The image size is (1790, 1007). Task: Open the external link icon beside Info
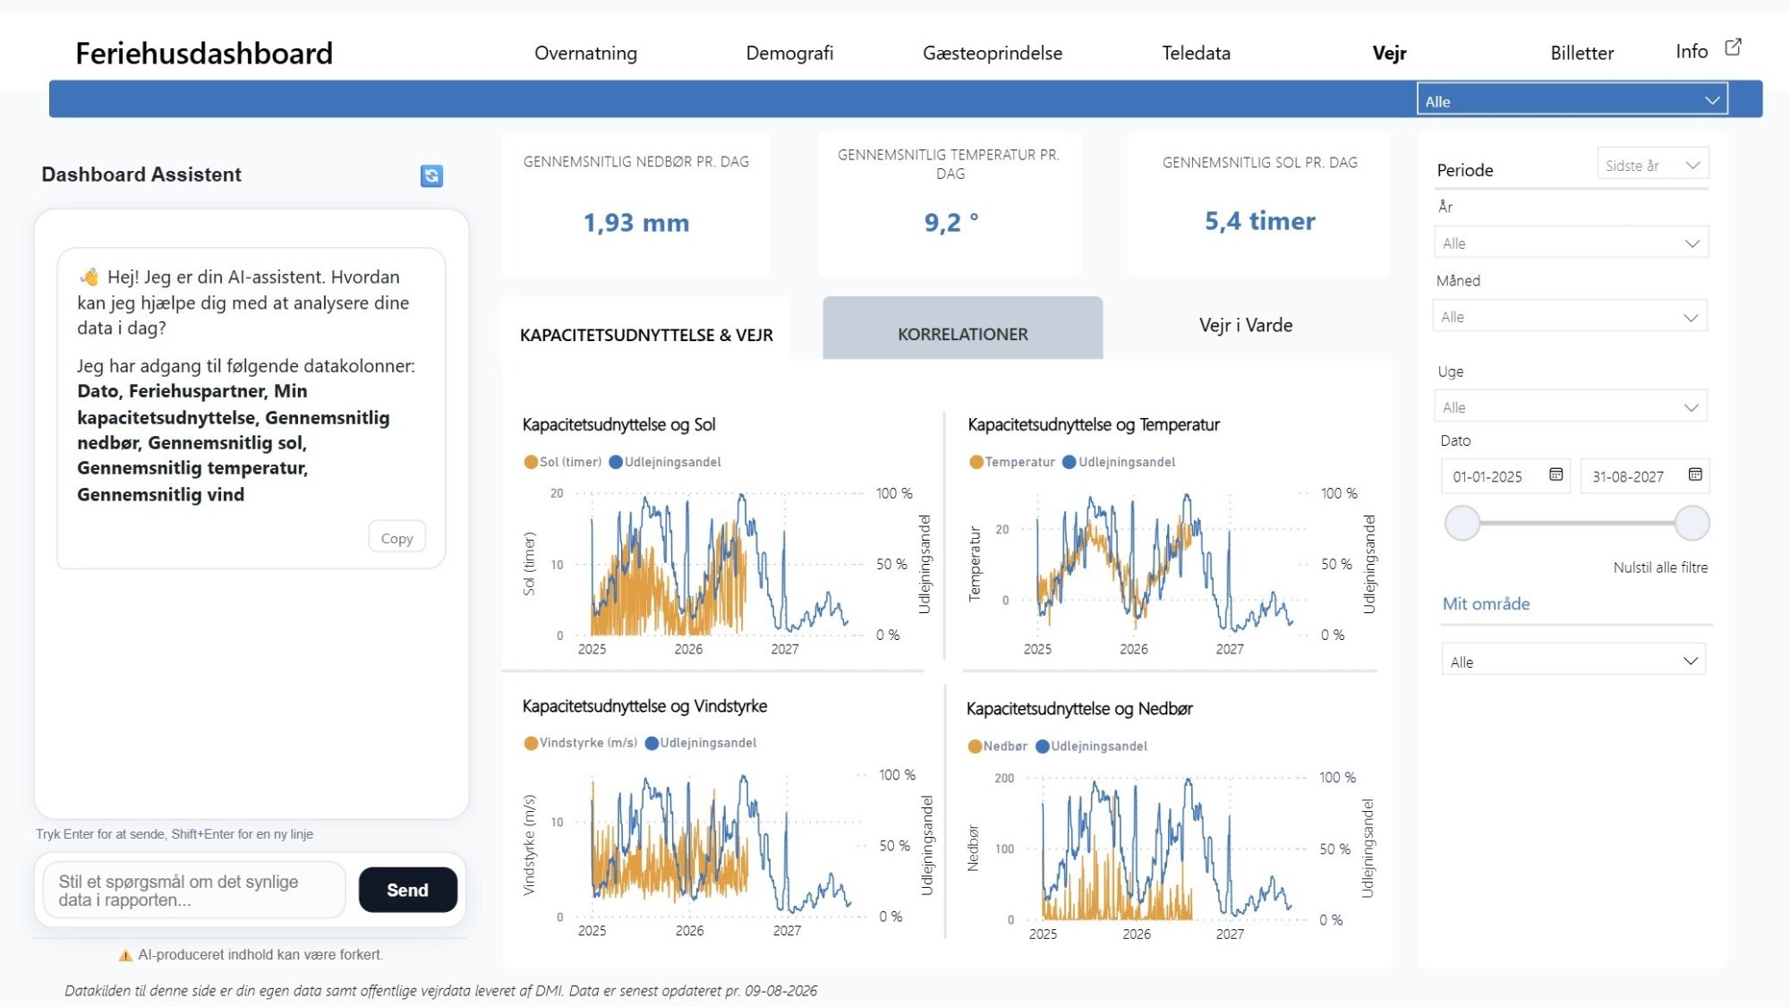click(1734, 47)
